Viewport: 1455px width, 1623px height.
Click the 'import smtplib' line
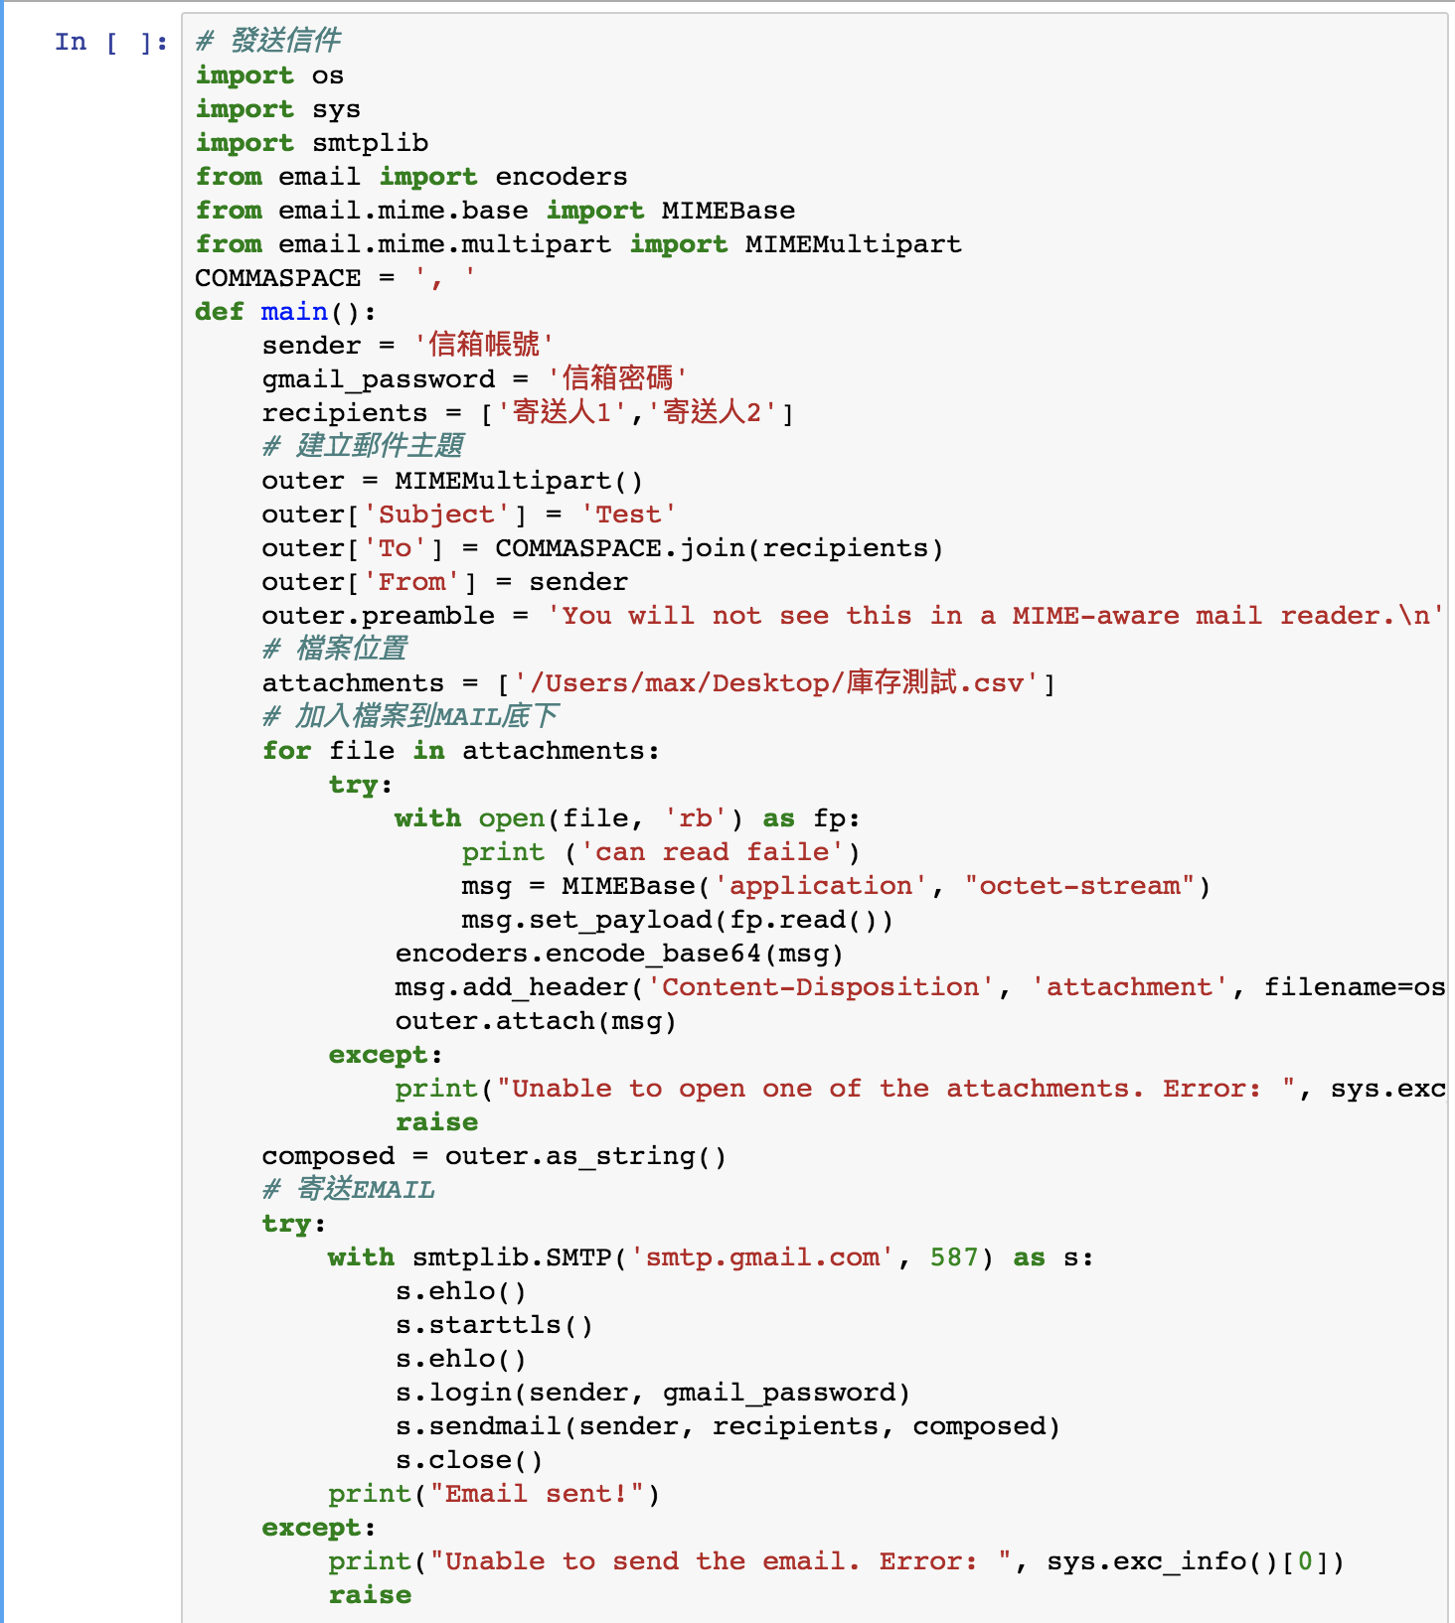311,143
